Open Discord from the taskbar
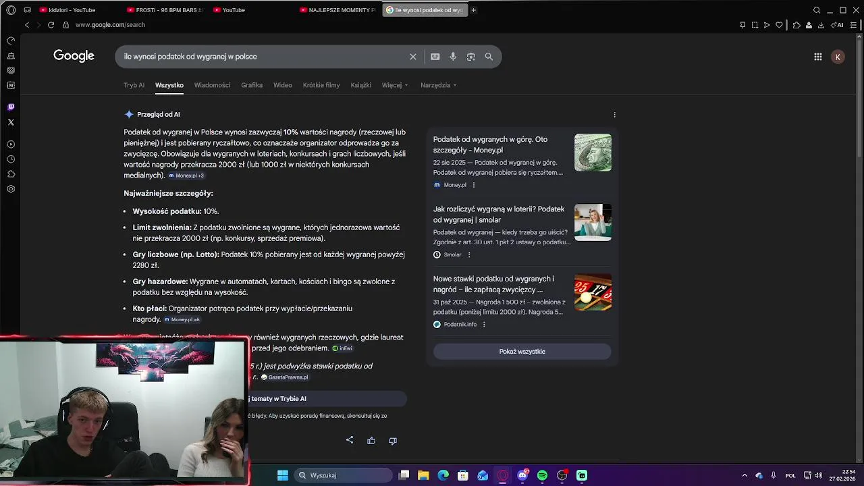 point(522,475)
